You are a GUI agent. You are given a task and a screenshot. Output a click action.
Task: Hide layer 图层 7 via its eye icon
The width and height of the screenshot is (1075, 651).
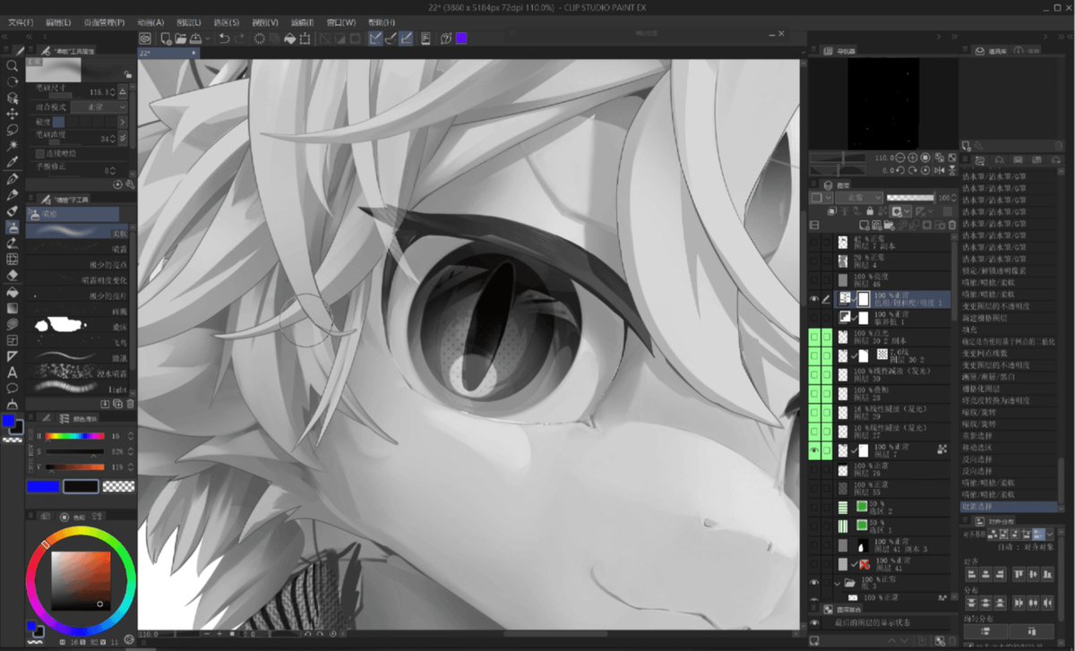[x=814, y=450]
